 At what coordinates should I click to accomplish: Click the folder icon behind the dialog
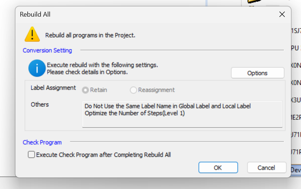tap(254, 1)
